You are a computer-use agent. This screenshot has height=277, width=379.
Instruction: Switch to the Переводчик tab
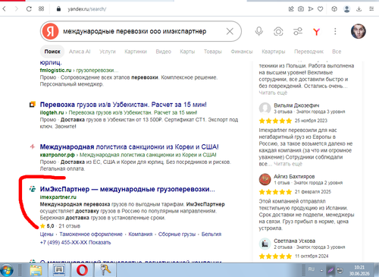[309, 52]
